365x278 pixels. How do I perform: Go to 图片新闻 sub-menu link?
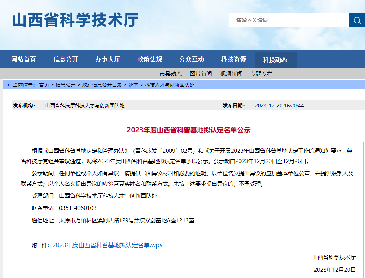click(x=201, y=74)
